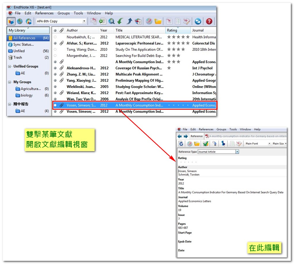Toggle read status dot for Afshar row
Viewport: 294px width, 264px height.
pos(55,43)
